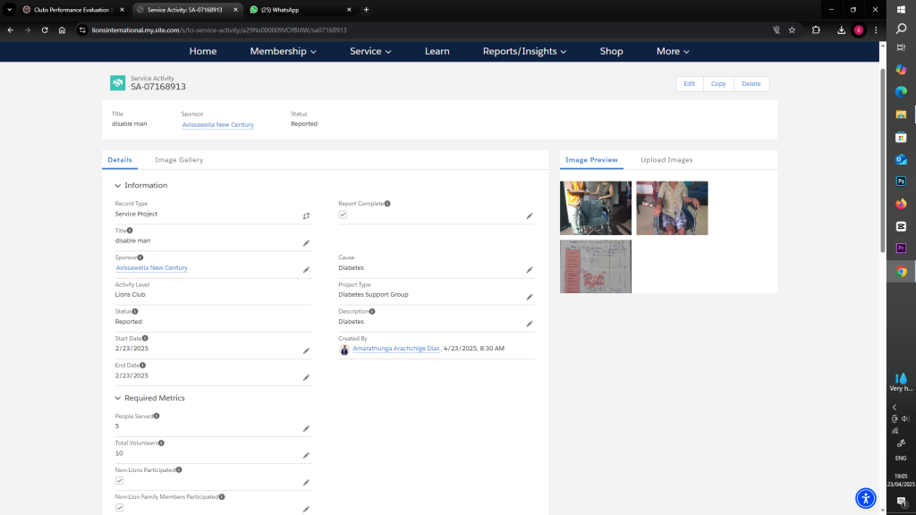This screenshot has height=515, width=916.
Task: Open the Learn menu item
Action: [437, 51]
